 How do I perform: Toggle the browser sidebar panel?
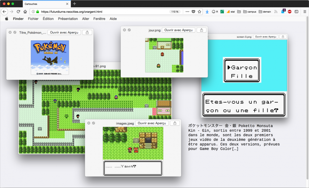click(x=297, y=12)
